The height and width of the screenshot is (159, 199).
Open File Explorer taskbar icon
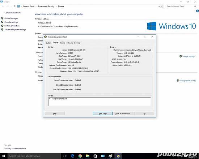(88, 156)
